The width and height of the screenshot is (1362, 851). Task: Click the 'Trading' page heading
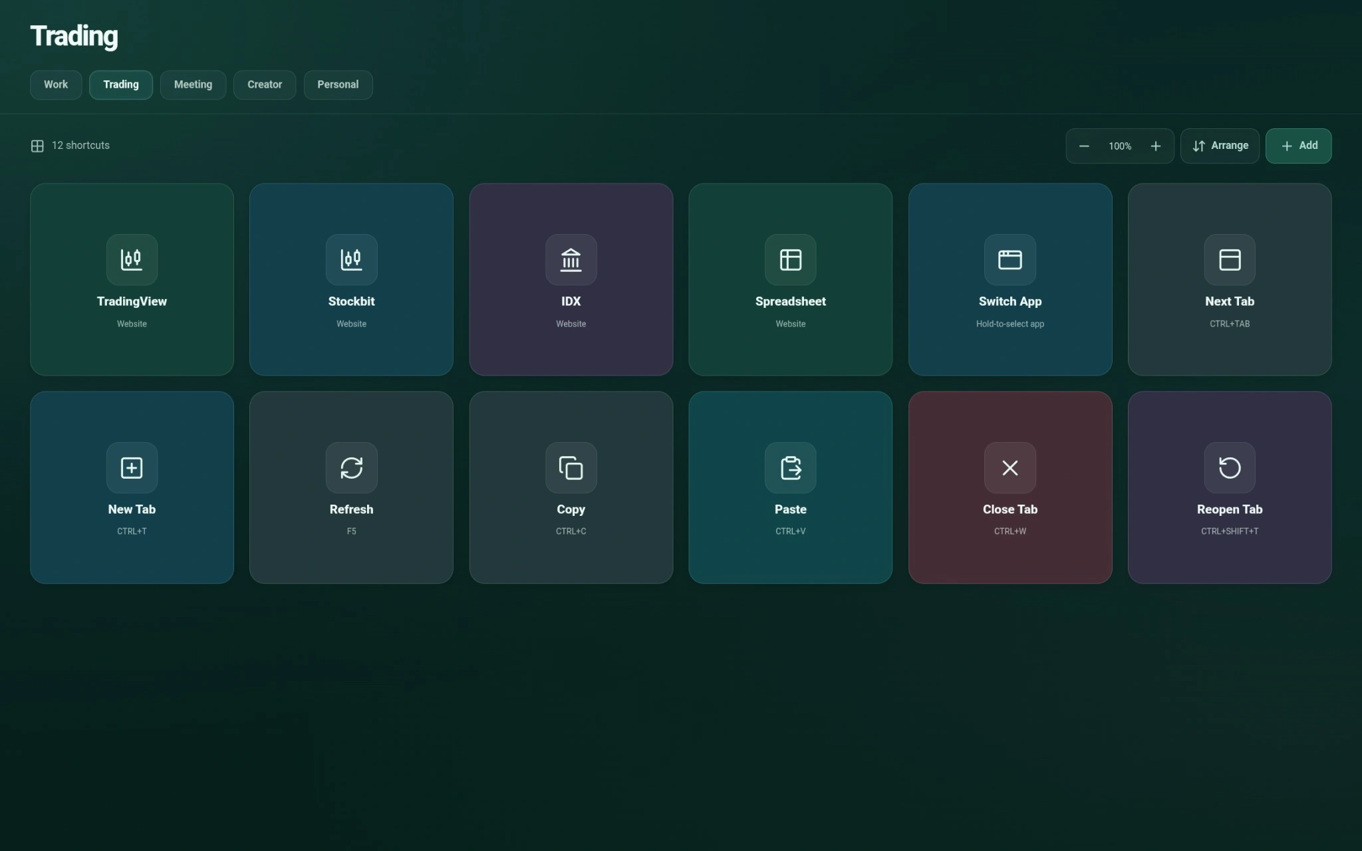(74, 37)
